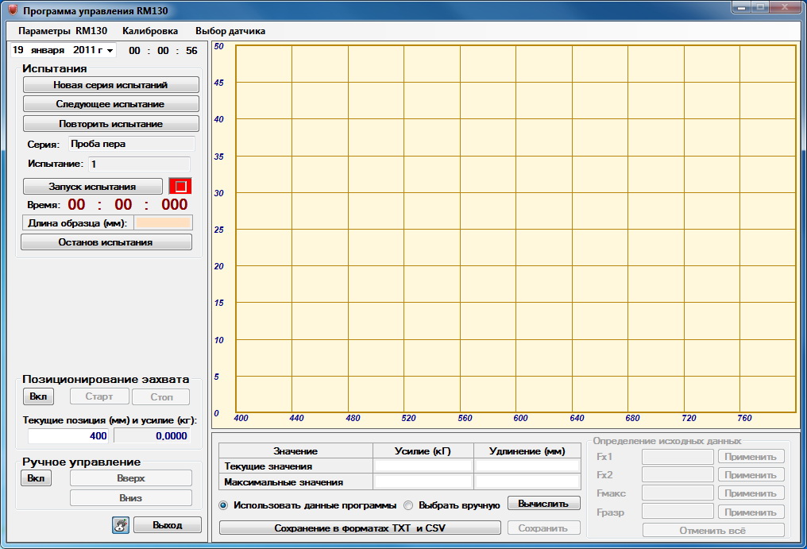Click the red square test status indicator
Screen dimensions: 807x549
pos(180,187)
